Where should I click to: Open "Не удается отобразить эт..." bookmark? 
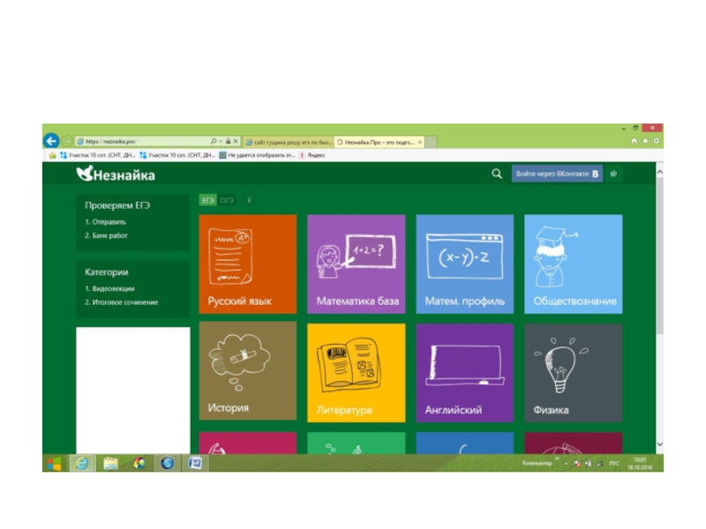257,155
